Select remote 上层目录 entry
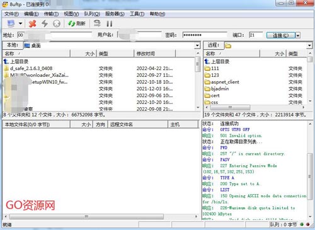This screenshot has width=315, height=230. coord(217,62)
